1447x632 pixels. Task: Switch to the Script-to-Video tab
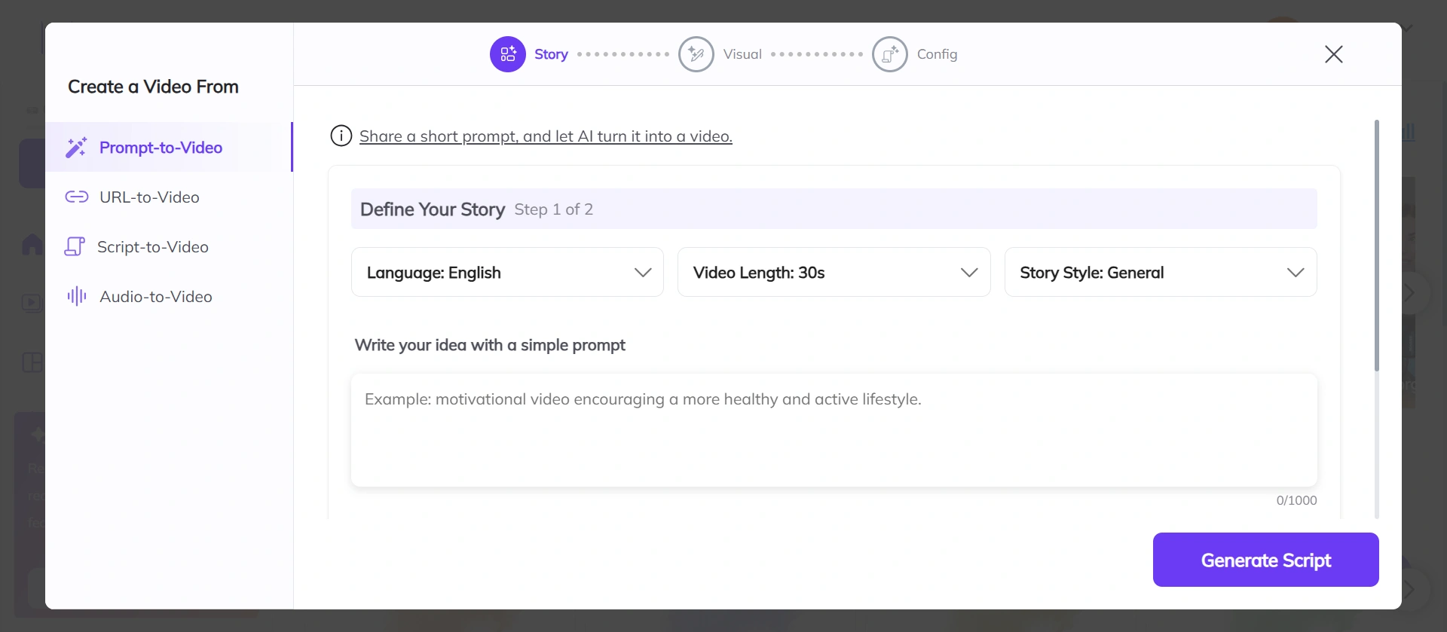click(169, 246)
